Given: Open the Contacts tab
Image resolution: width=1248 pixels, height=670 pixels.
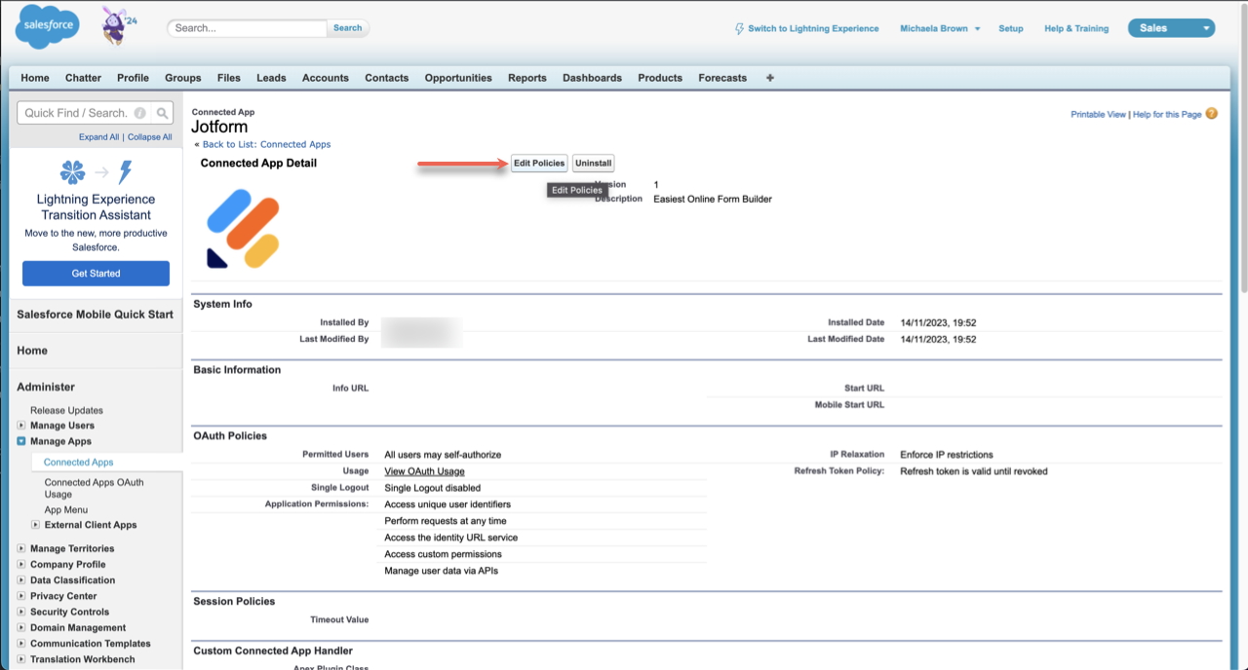Looking at the screenshot, I should pos(387,78).
